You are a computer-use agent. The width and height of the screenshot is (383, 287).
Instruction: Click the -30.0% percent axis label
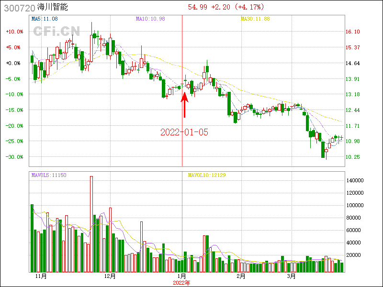(x=14, y=157)
